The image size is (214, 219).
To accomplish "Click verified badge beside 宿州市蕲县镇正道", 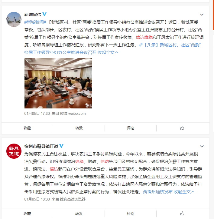I will pos(61,146).
